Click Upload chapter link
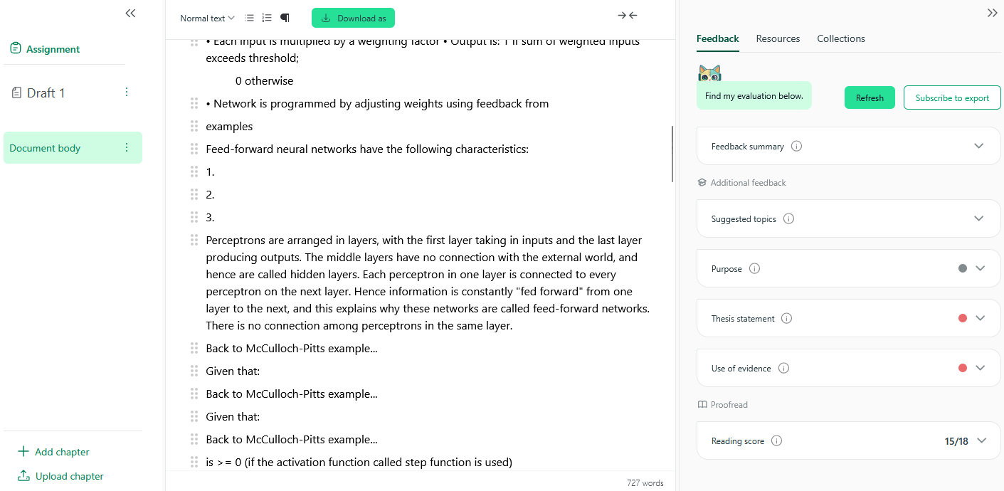Viewport: 1004px width, 491px height. tap(69, 476)
